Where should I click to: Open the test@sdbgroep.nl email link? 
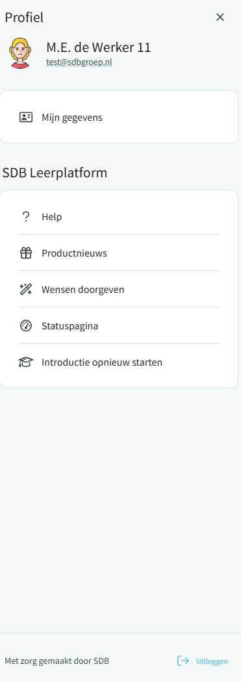[x=79, y=62]
